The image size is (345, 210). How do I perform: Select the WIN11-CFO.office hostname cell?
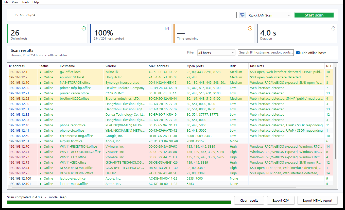click(x=81, y=157)
